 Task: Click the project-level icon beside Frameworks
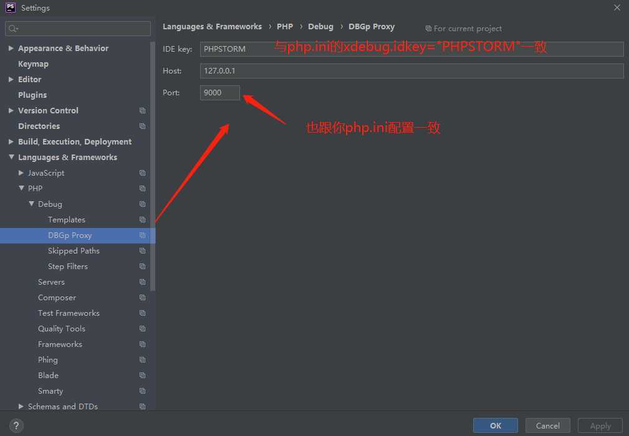coord(142,344)
